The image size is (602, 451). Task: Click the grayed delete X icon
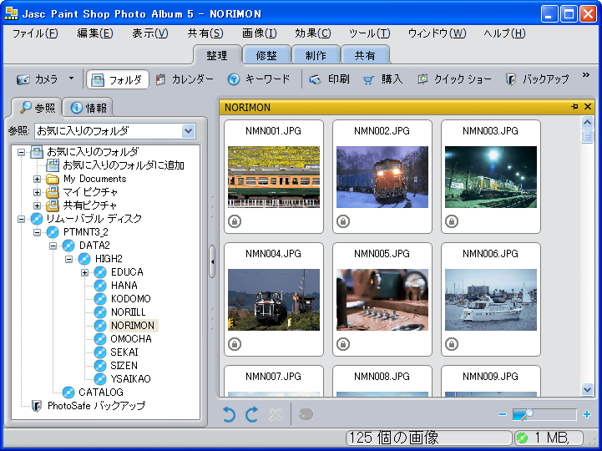276,415
